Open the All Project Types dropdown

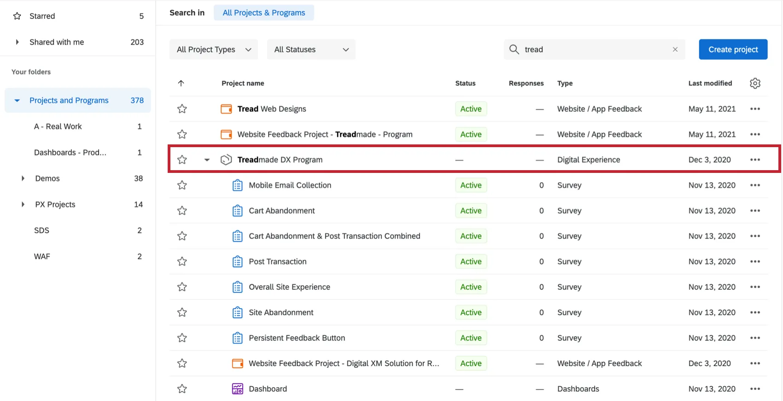[x=214, y=50]
